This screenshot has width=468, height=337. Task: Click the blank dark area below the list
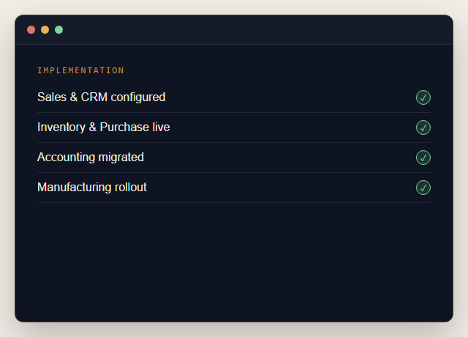tap(234, 262)
